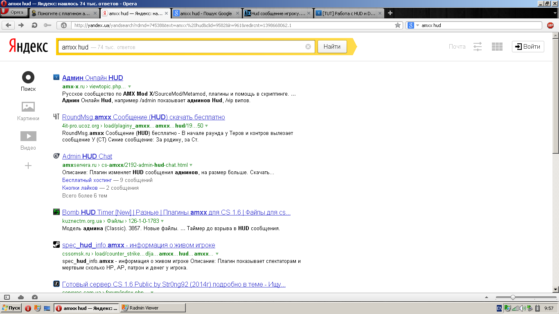Click the plus icon for more services

tap(28, 166)
